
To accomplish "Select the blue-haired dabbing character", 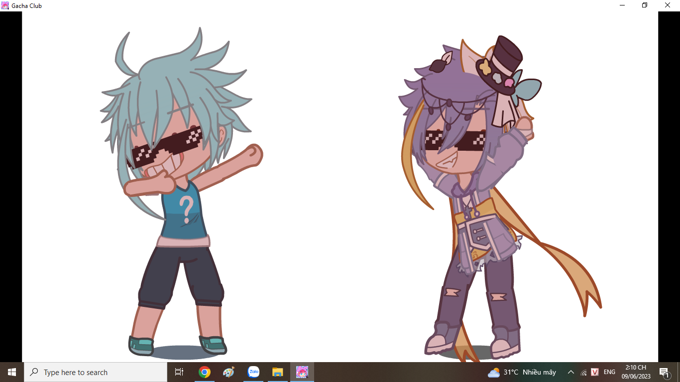I will (x=182, y=194).
